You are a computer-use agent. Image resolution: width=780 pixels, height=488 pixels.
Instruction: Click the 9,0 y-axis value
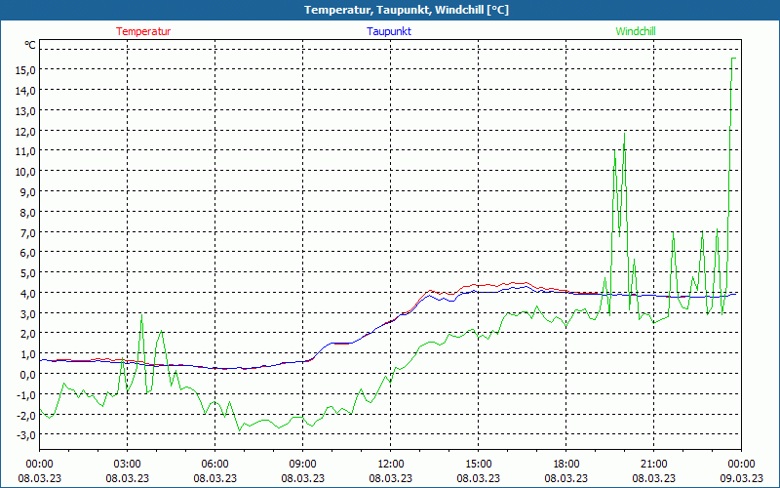(x=27, y=192)
